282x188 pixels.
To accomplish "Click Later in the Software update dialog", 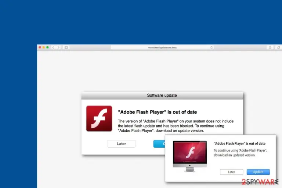I will click(122, 144).
